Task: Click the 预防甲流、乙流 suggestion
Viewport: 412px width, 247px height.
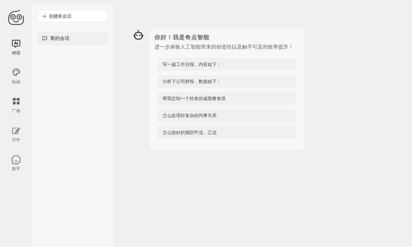Action: [x=227, y=133]
